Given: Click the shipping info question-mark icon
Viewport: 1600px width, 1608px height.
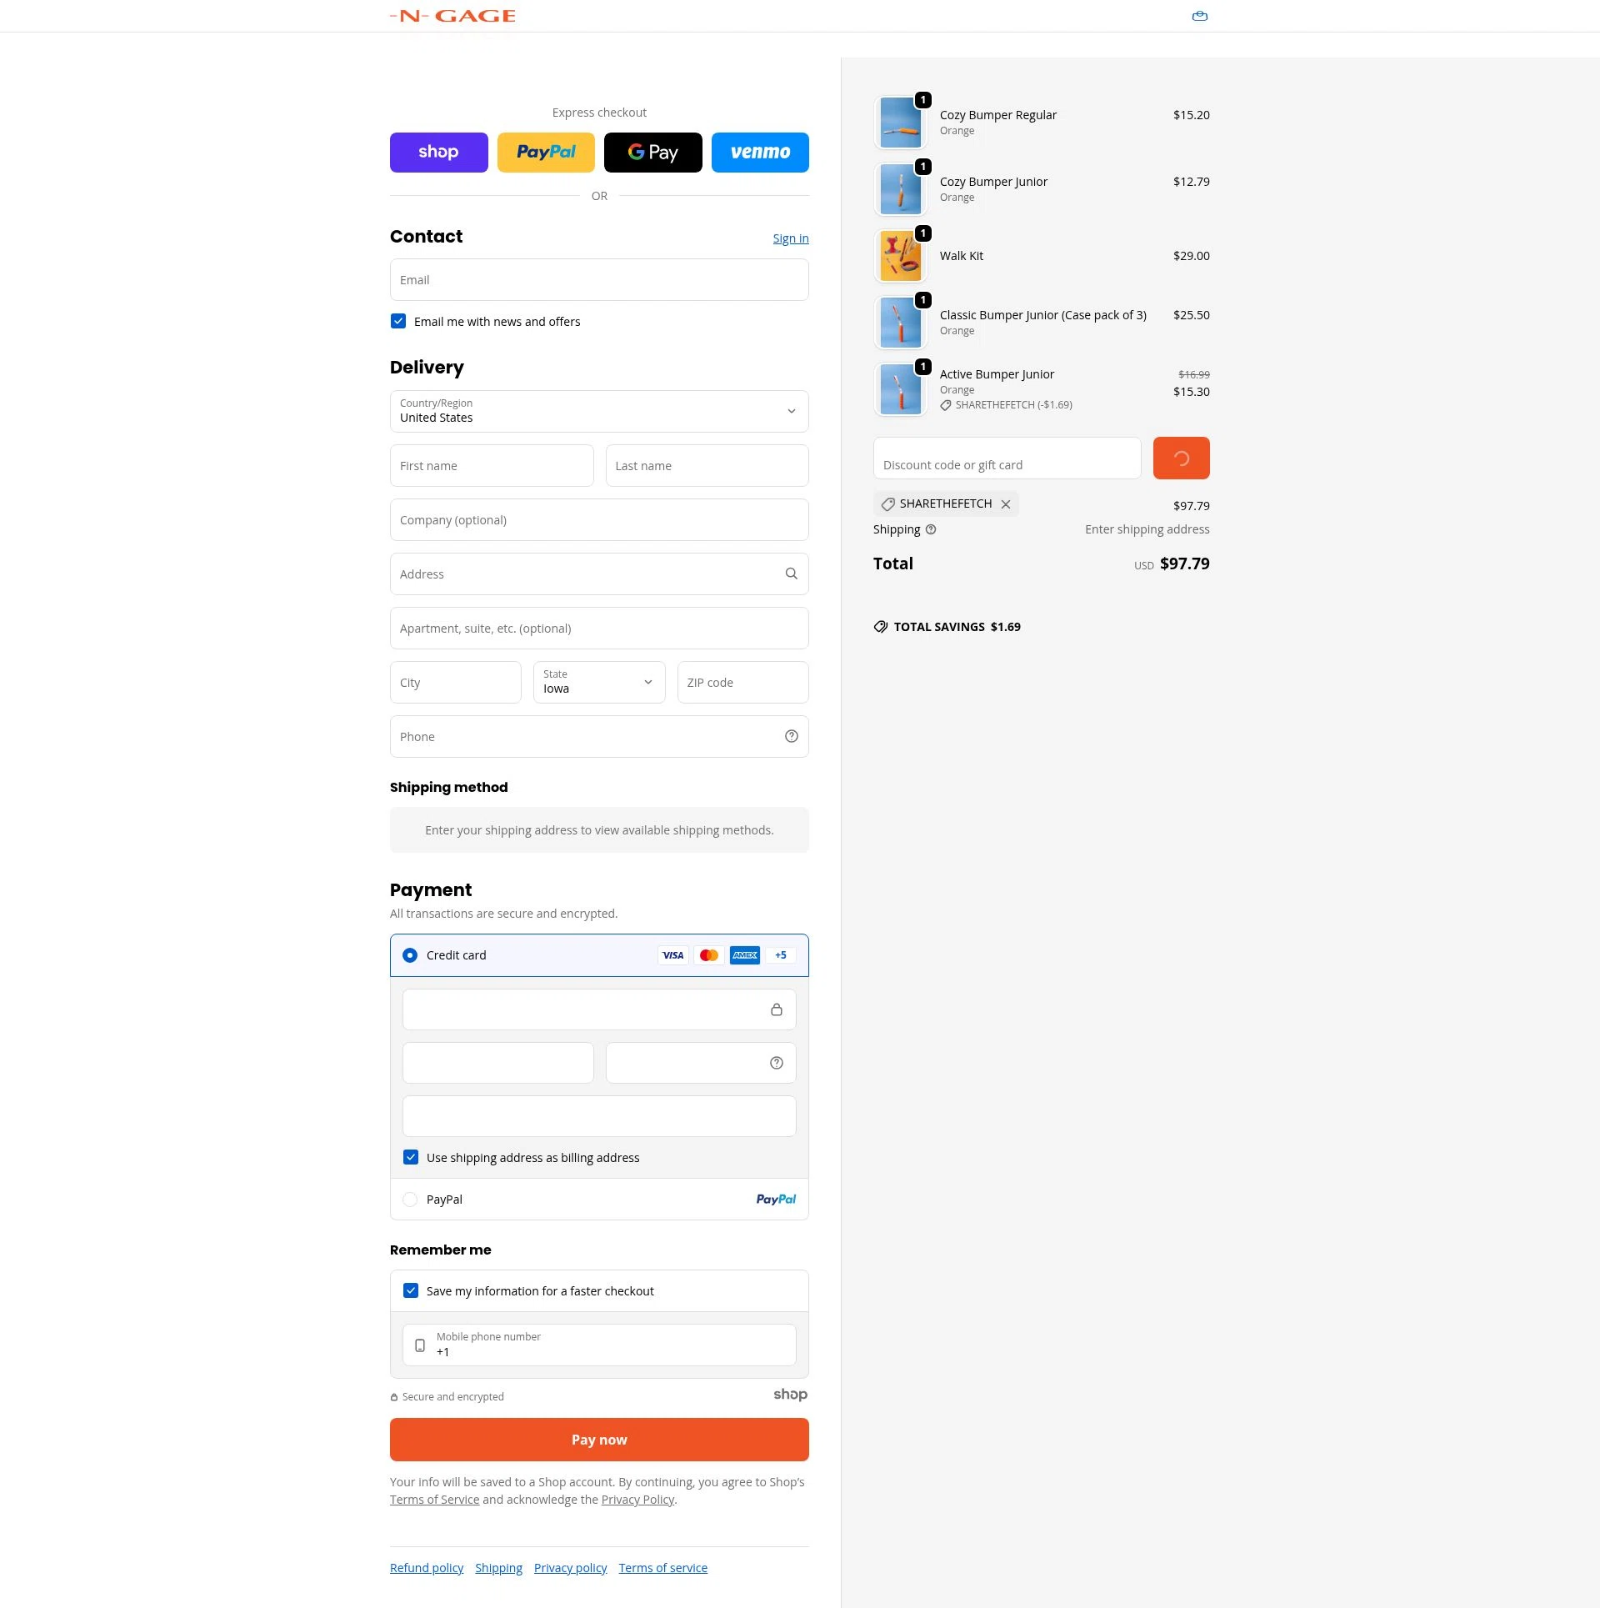Looking at the screenshot, I should pos(931,529).
